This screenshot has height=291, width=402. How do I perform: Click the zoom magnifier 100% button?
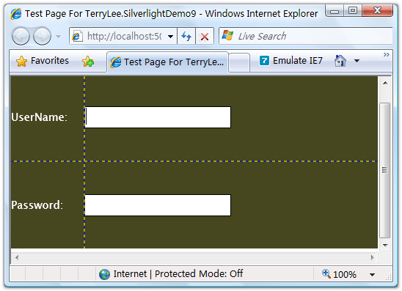pyautogui.click(x=339, y=274)
